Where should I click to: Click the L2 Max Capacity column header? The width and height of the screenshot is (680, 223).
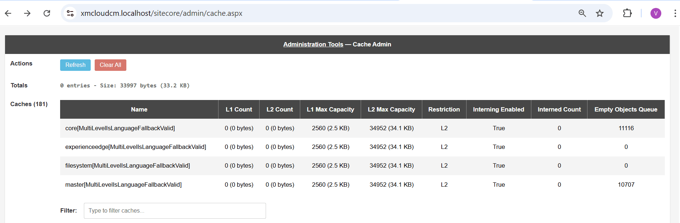(392, 109)
